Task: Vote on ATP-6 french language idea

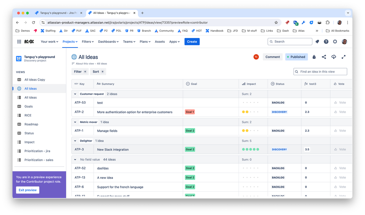Action: coord(340,187)
